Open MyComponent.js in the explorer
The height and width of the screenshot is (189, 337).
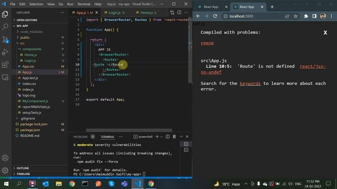[35, 101]
